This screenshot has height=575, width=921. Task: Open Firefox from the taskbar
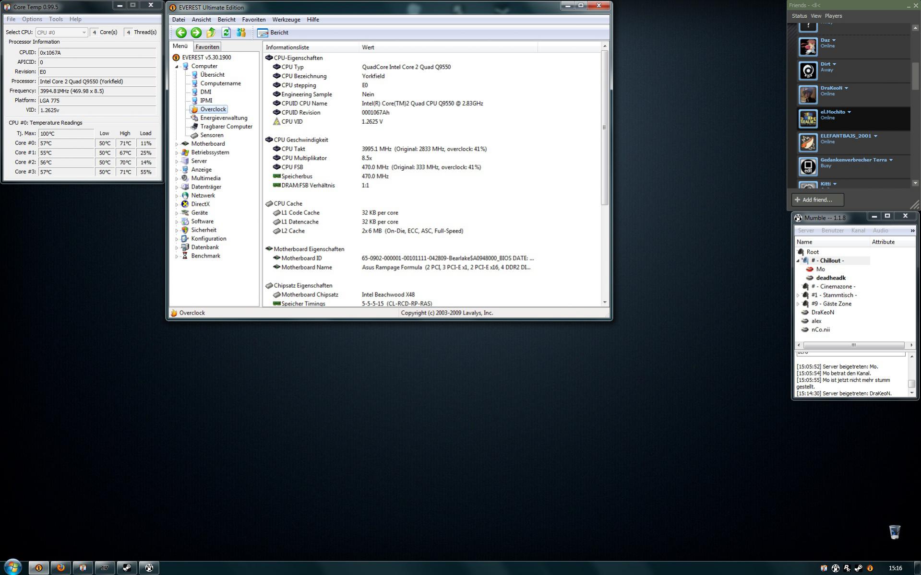[x=61, y=568]
